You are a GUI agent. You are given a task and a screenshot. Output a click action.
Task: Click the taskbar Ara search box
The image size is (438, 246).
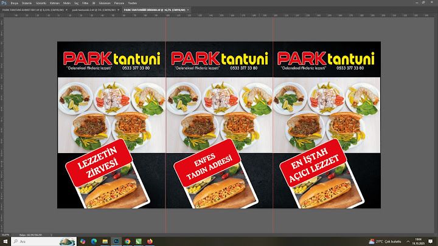pyautogui.click(x=44, y=241)
